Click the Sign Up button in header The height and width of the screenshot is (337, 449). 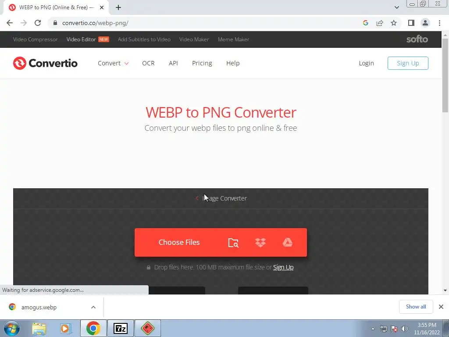point(408,63)
